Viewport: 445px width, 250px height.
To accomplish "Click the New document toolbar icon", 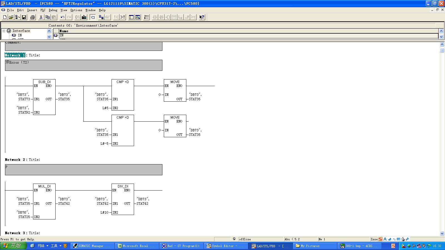I will 5,17.
